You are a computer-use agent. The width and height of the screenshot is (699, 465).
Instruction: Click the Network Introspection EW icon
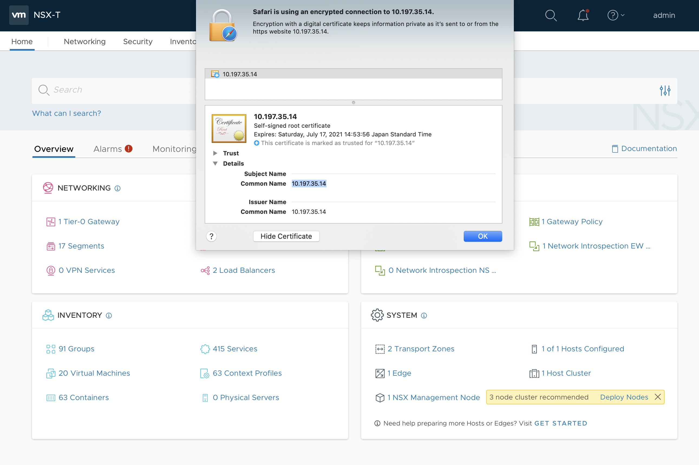click(x=534, y=246)
